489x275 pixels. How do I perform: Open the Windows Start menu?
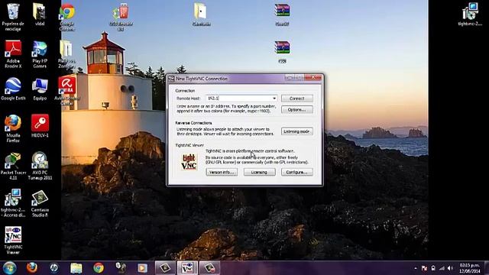pyautogui.click(x=9, y=268)
